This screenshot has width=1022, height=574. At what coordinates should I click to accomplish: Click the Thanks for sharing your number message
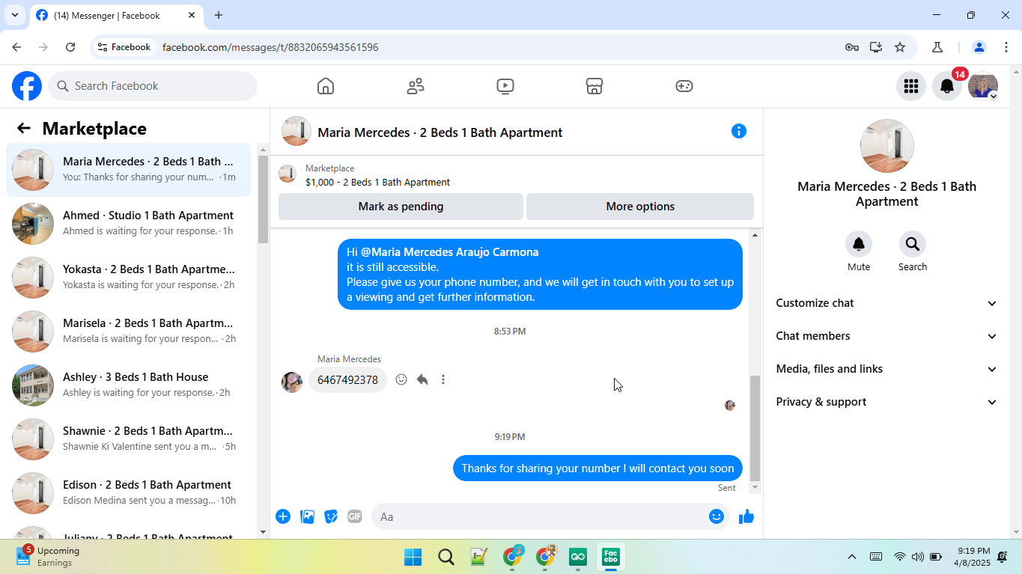[597, 468]
